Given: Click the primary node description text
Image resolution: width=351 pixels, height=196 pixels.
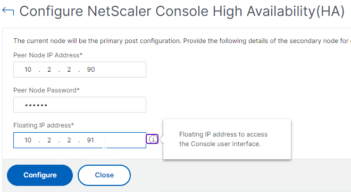Looking at the screenshot, I should tap(182, 41).
